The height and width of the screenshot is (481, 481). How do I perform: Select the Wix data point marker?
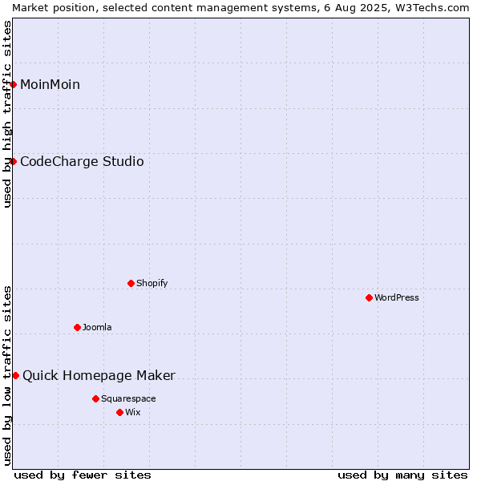pyautogui.click(x=120, y=412)
